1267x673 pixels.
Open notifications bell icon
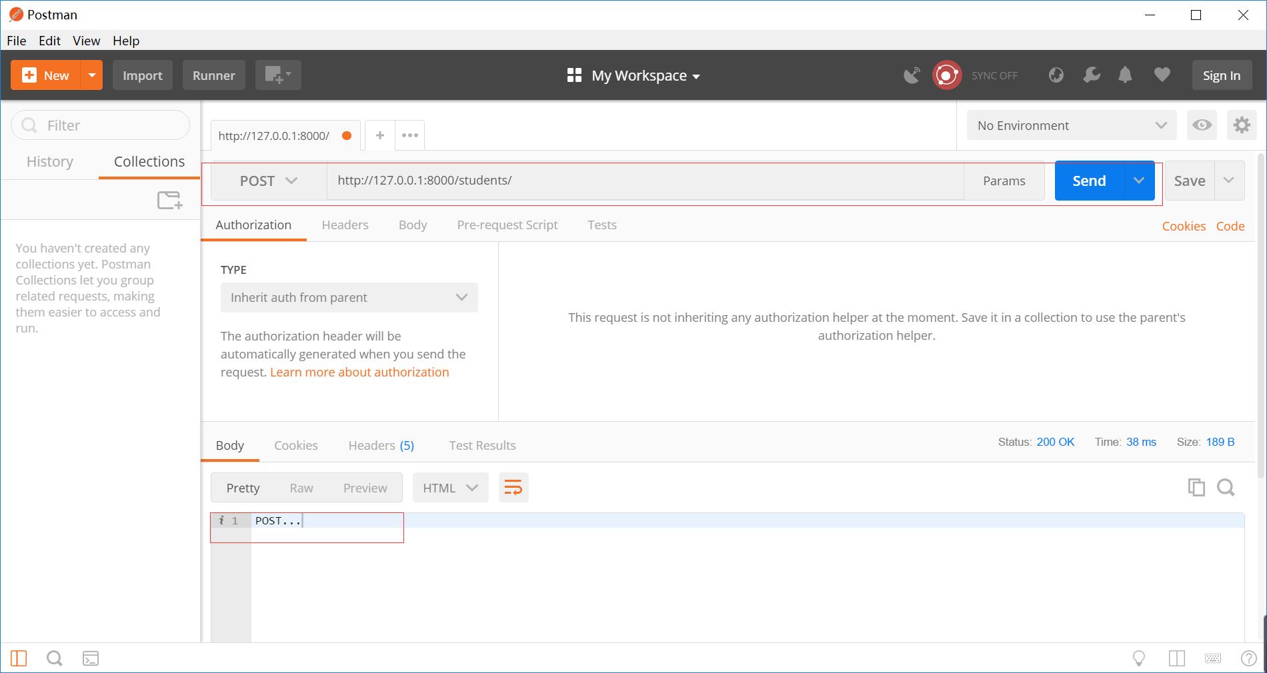[x=1125, y=75]
